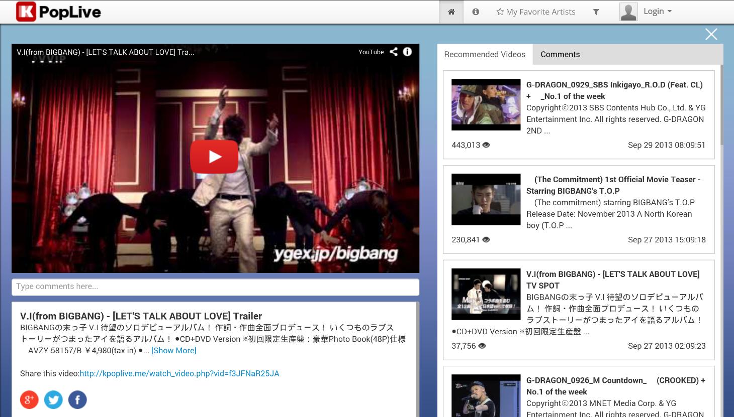Open the TV SPOT recommended video thumbnail
This screenshot has width=734, height=417.
486,294
